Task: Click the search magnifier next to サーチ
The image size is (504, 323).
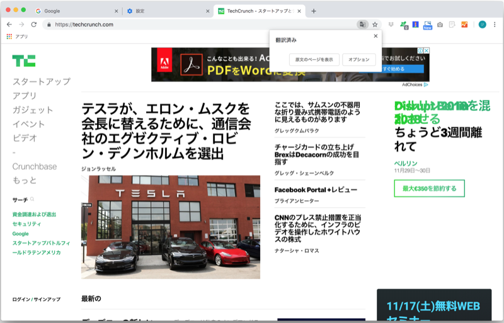Action: point(32,199)
